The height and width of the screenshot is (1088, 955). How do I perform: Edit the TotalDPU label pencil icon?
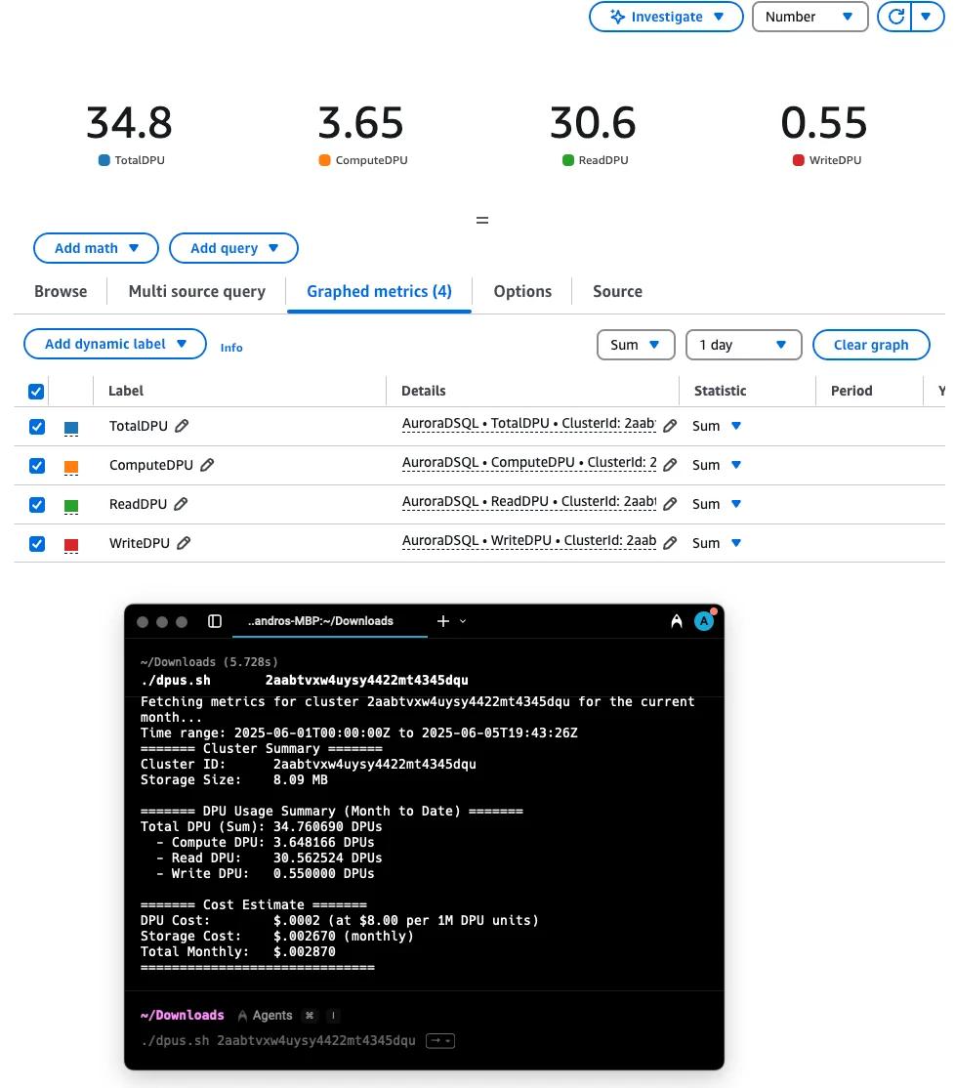182,426
